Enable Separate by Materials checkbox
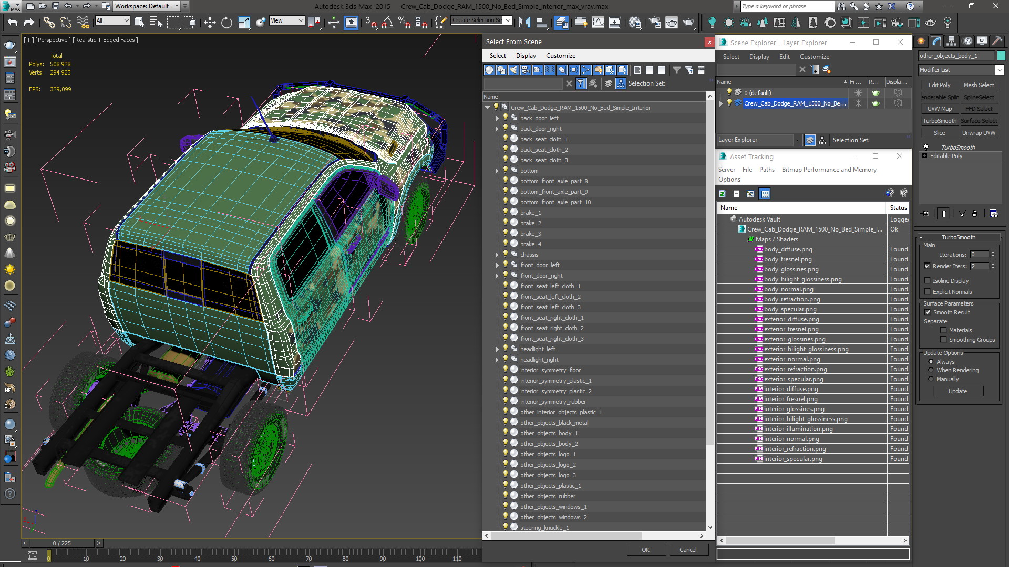 pos(943,330)
